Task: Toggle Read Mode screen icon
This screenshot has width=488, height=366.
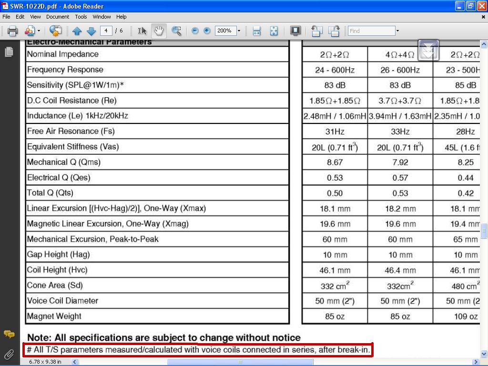Action: [x=295, y=30]
